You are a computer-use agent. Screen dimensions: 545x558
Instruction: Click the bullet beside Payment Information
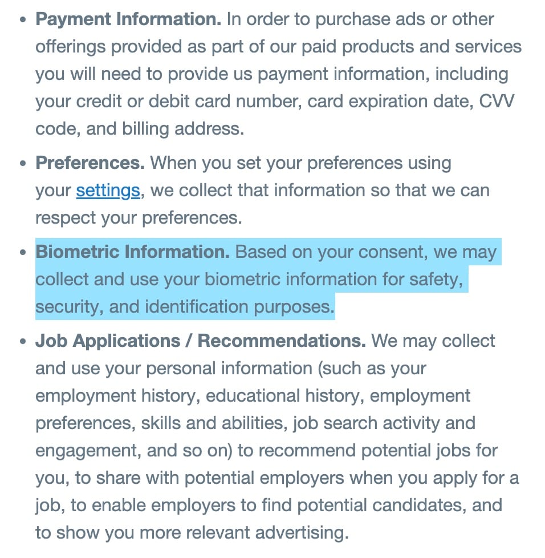[23, 20]
